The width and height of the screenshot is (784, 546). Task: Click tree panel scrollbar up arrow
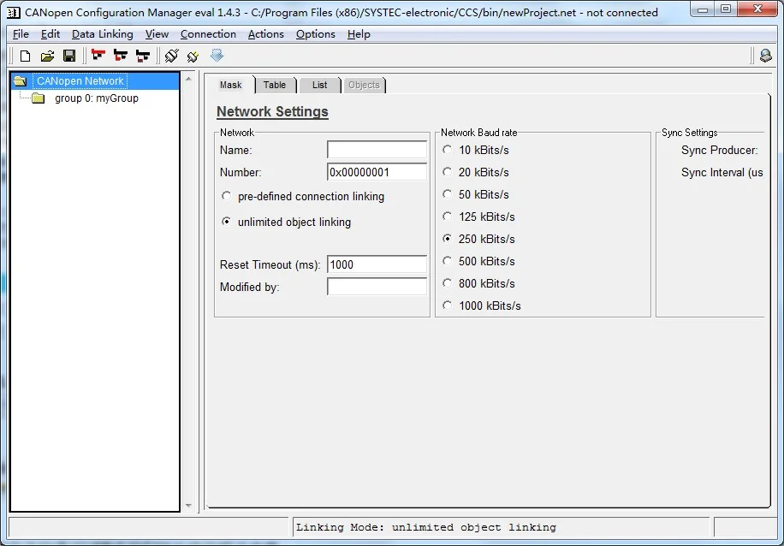(188, 79)
